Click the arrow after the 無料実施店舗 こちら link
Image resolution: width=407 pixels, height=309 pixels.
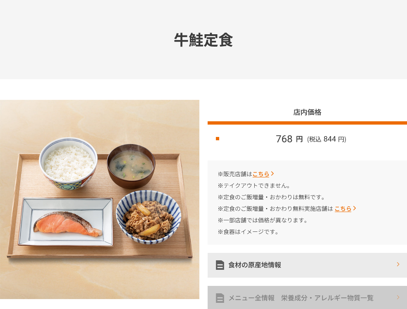coord(355,208)
